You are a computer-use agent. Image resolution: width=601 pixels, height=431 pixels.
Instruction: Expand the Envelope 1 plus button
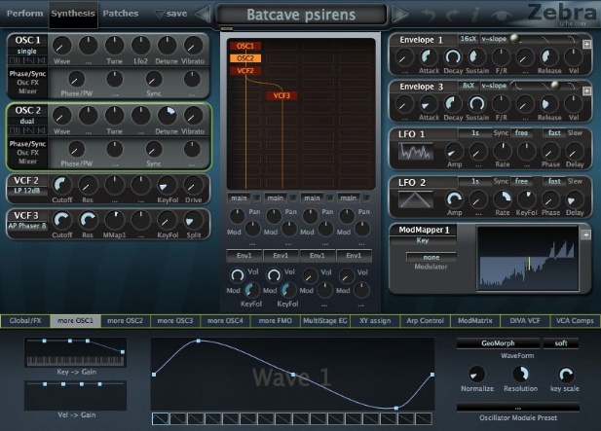click(x=585, y=46)
